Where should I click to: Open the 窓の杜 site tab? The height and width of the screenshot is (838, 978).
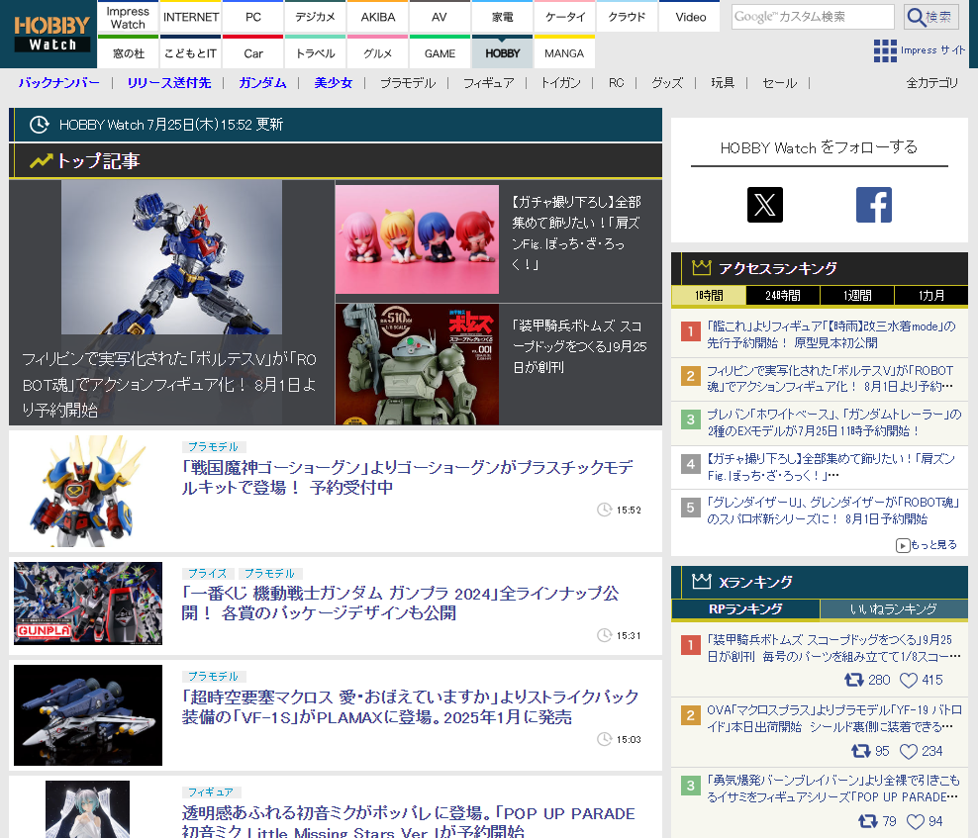128,53
